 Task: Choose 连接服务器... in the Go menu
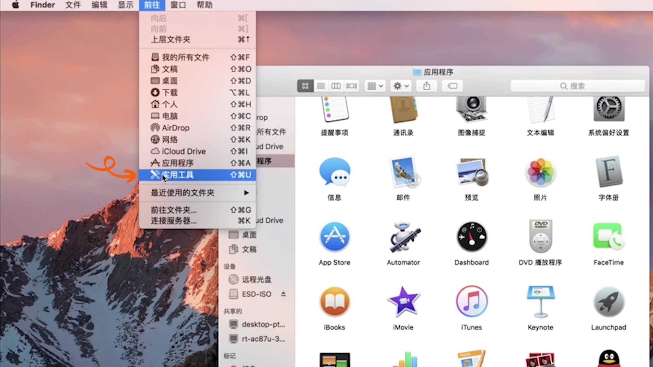[x=197, y=221]
